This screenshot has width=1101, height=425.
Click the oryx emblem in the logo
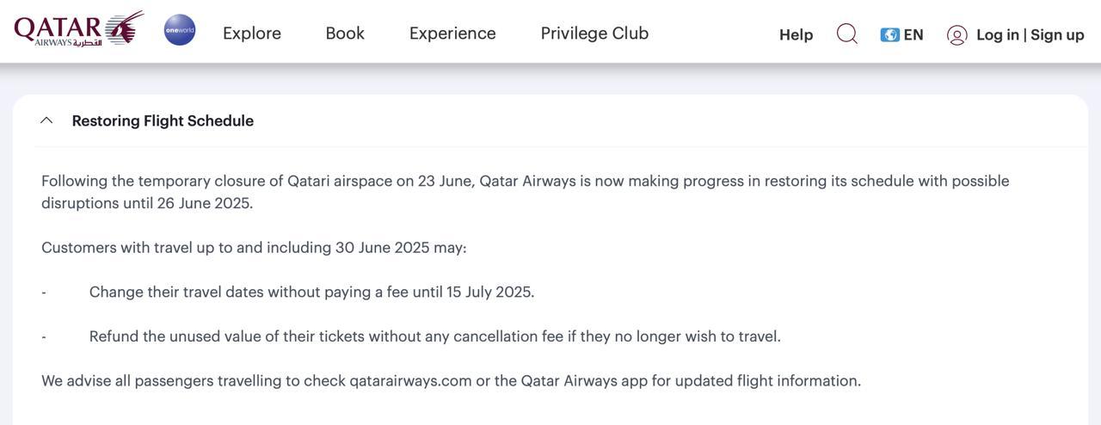tap(126, 28)
